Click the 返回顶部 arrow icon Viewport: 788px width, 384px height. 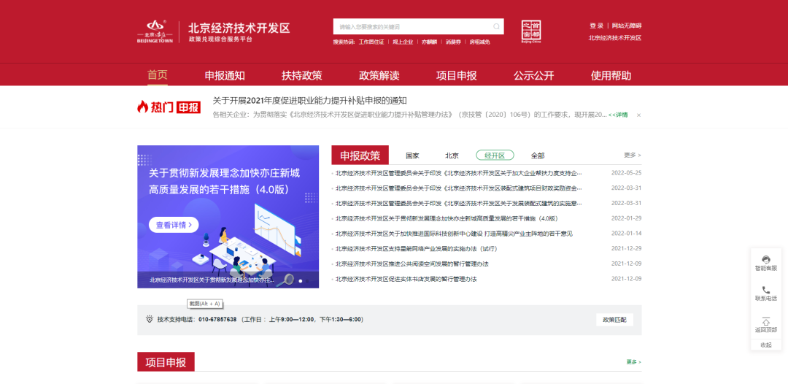tap(766, 321)
